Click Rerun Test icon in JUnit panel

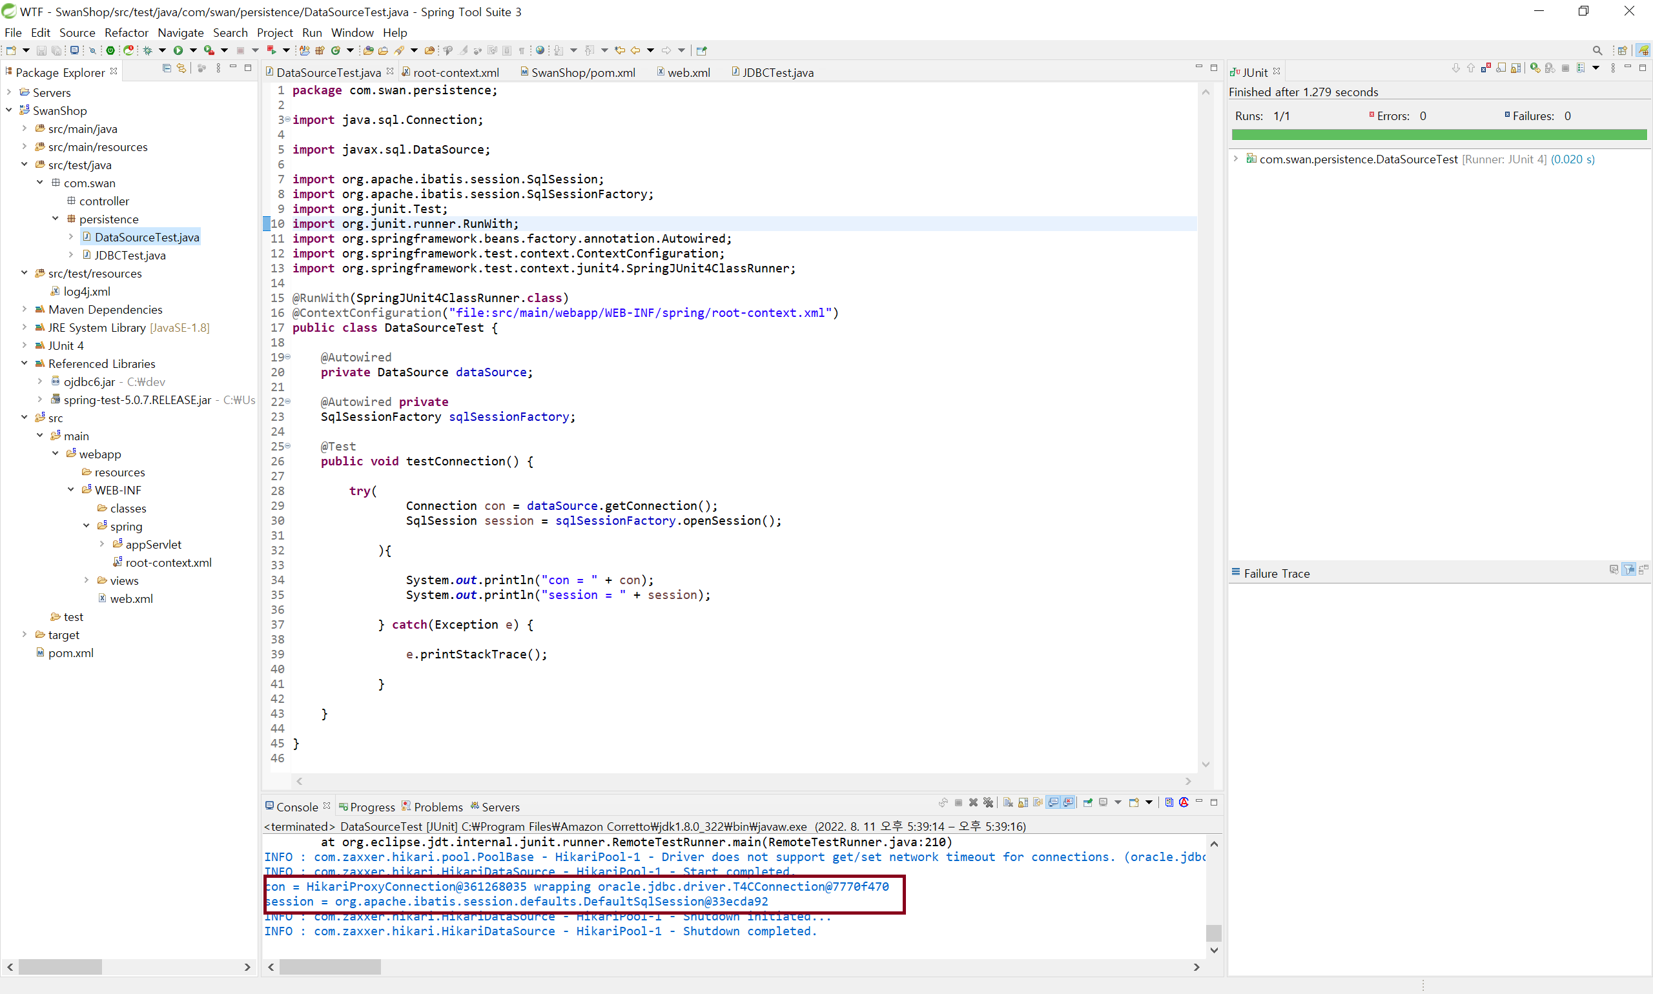tap(1534, 68)
